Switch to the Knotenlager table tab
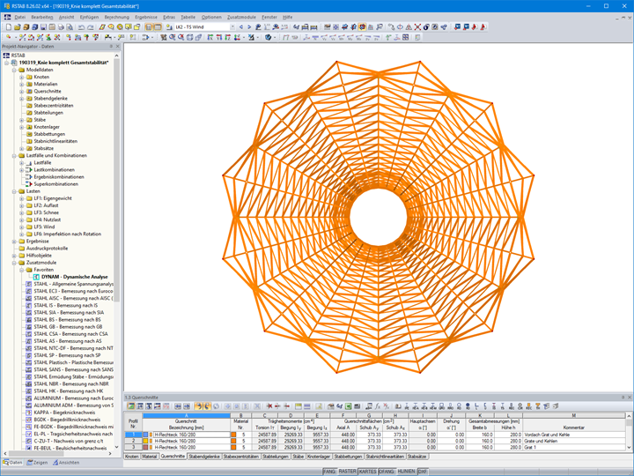 point(319,457)
